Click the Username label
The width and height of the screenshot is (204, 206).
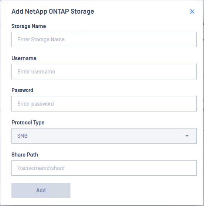point(24,58)
